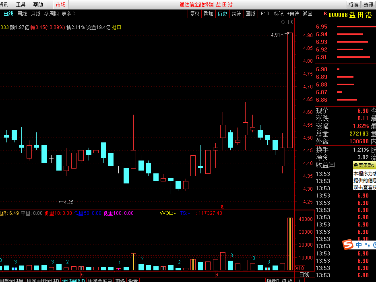
Task: Click the tall limit-up candlestick
Action: pos(290,91)
